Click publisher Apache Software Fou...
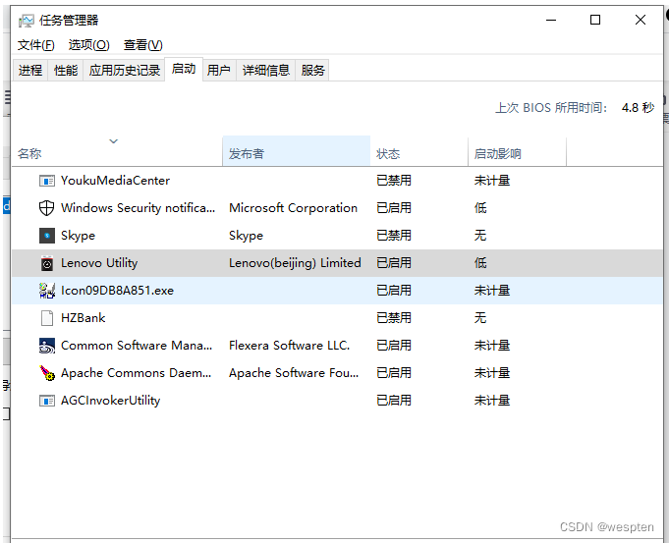The width and height of the screenshot is (669, 543). pos(294,373)
